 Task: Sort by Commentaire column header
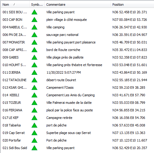[x=78, y=5]
